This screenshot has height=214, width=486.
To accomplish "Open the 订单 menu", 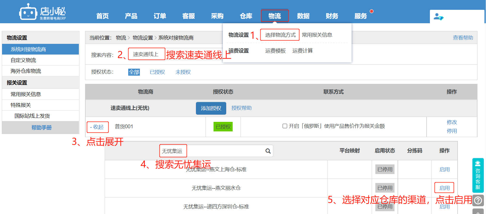I will (x=160, y=16).
